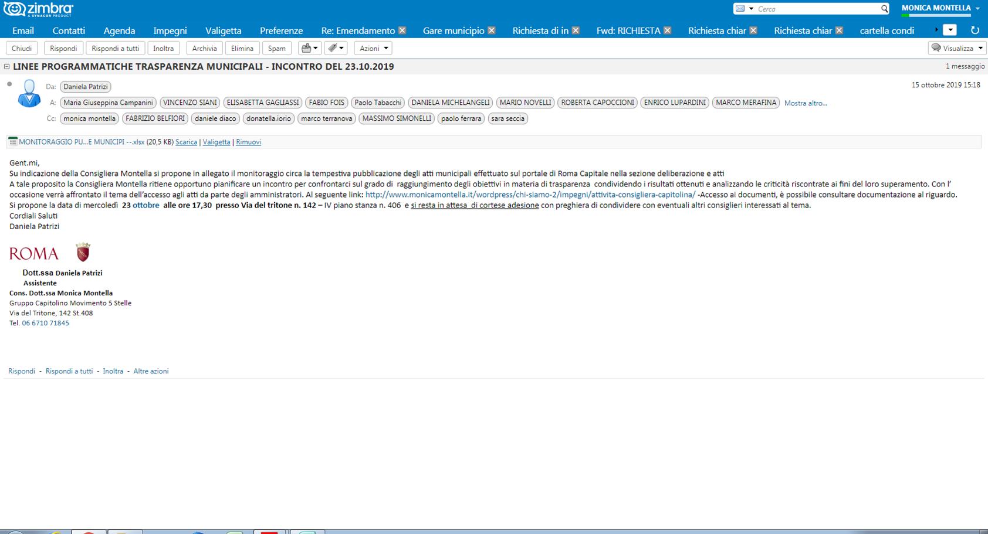Click the magnifier search icon
The image size is (988, 534).
point(884,9)
